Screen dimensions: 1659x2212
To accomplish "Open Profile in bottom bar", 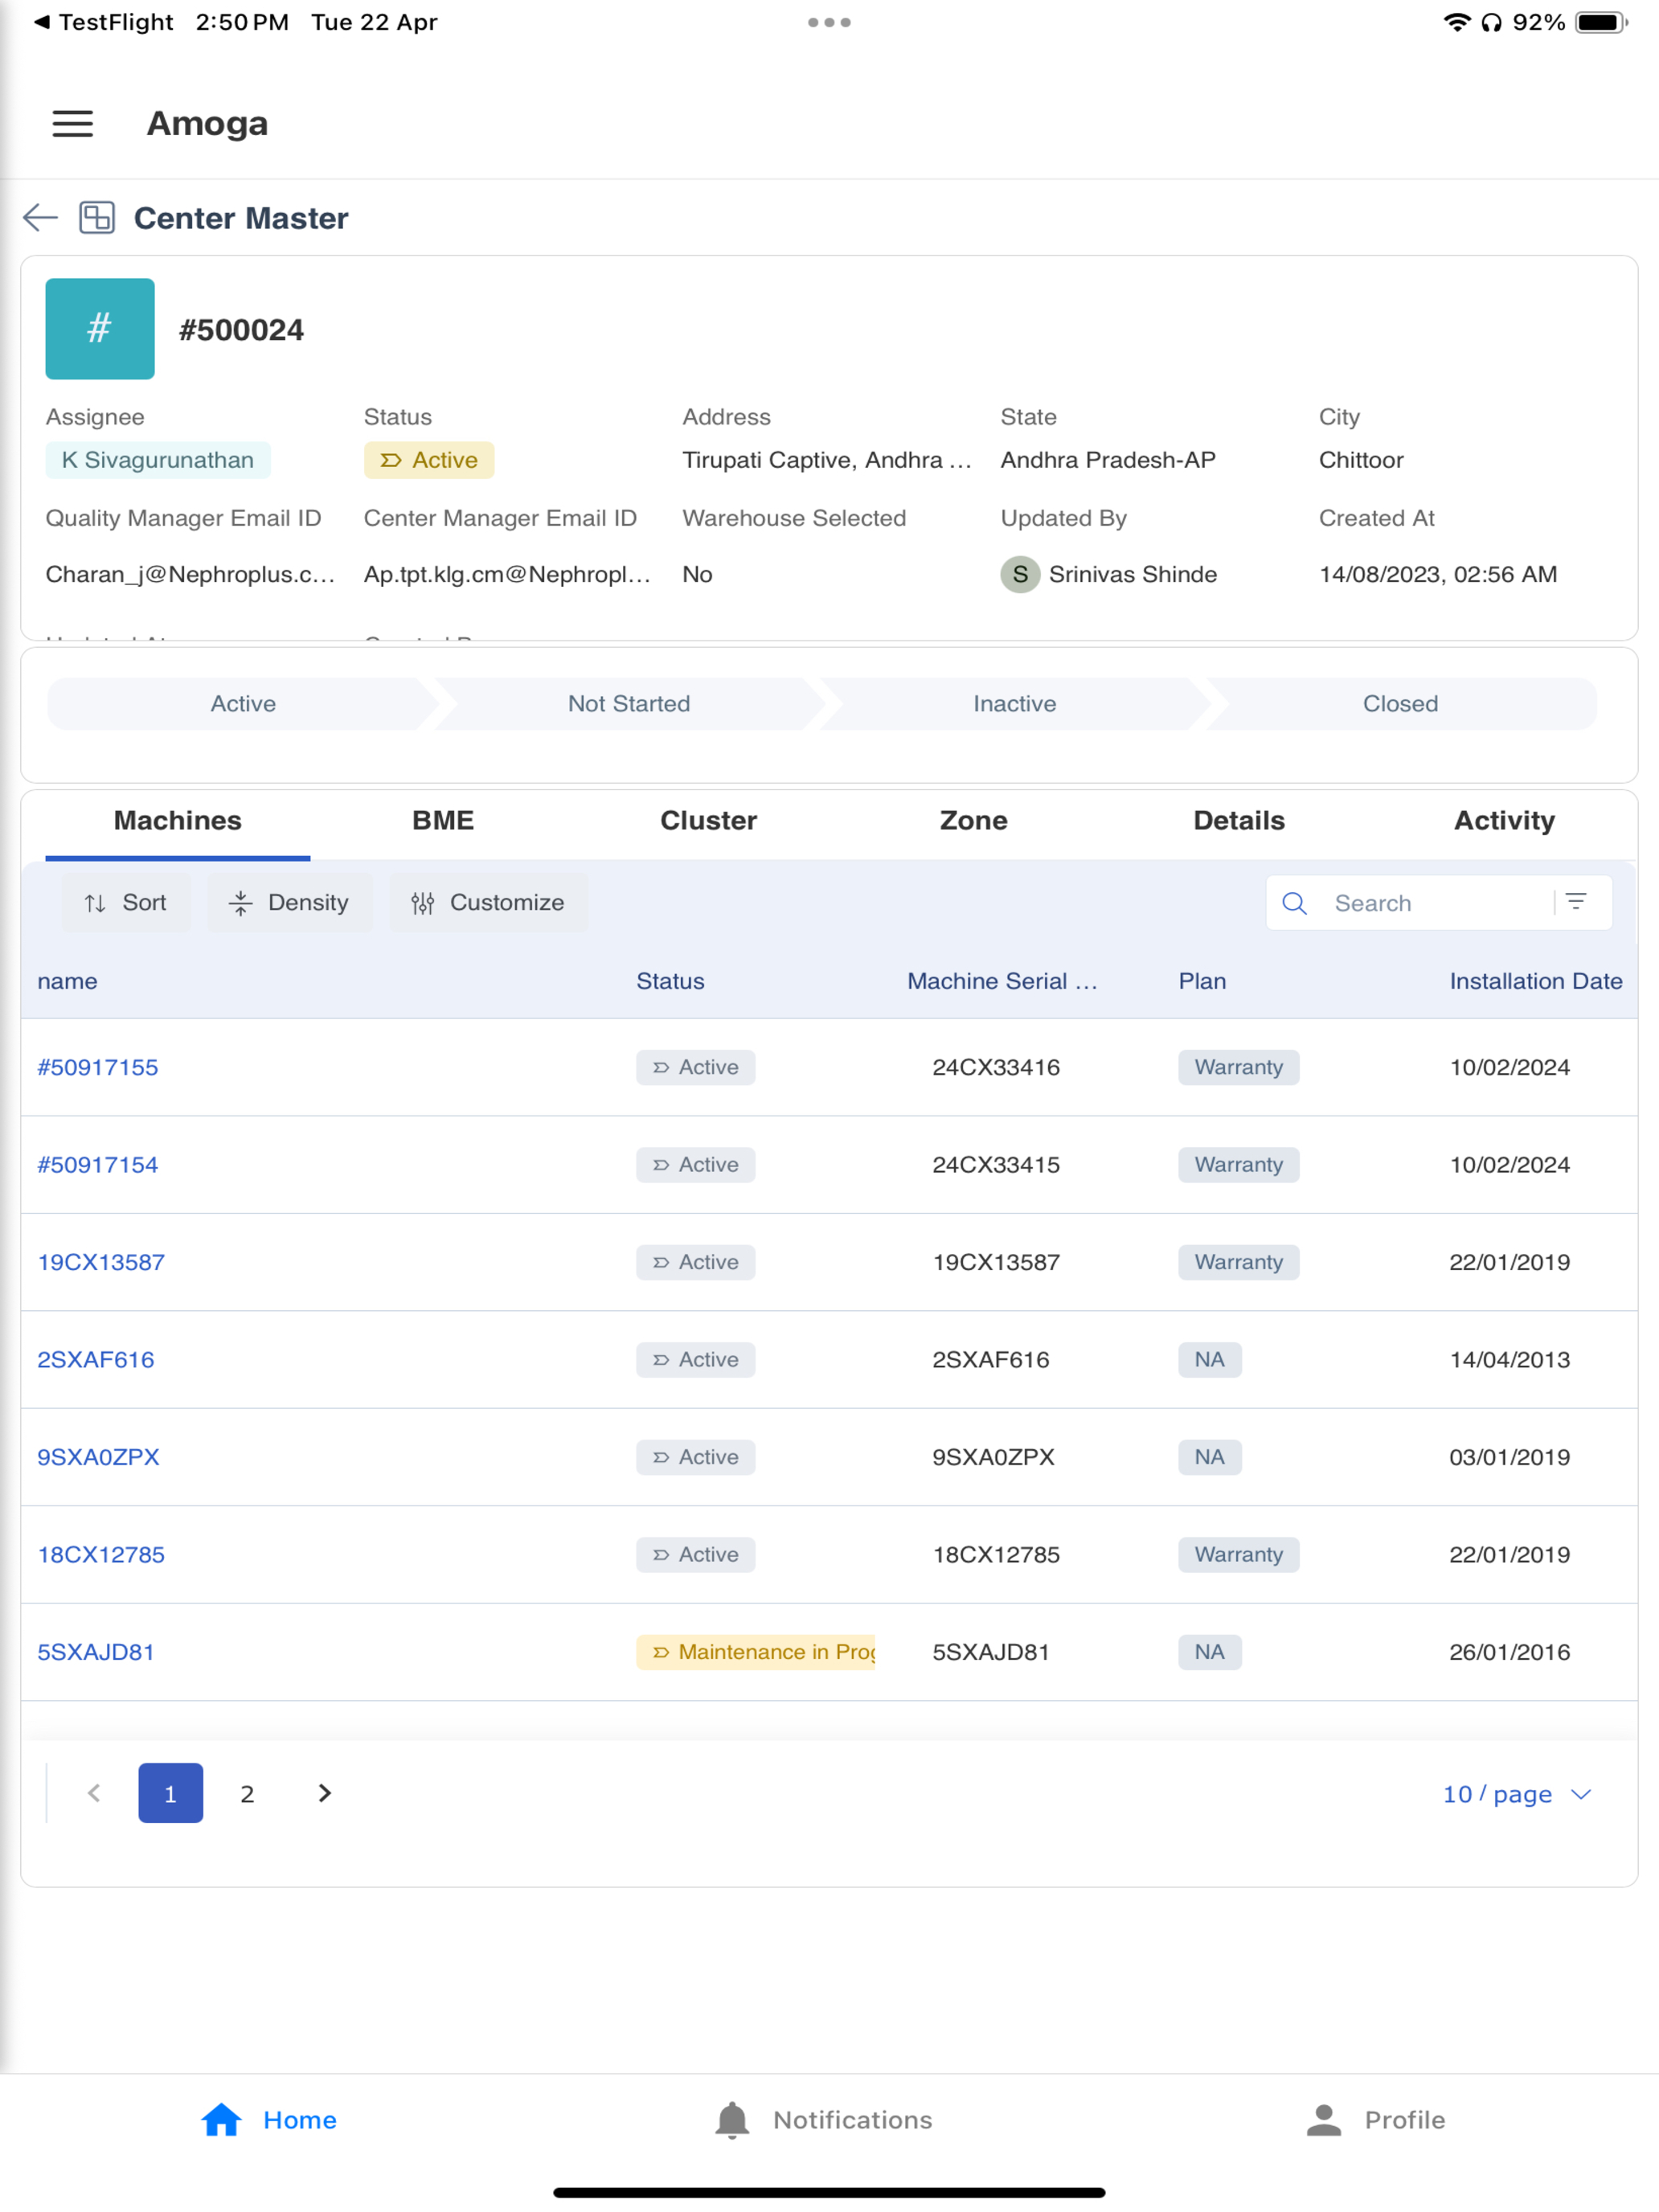I will 1376,2120.
